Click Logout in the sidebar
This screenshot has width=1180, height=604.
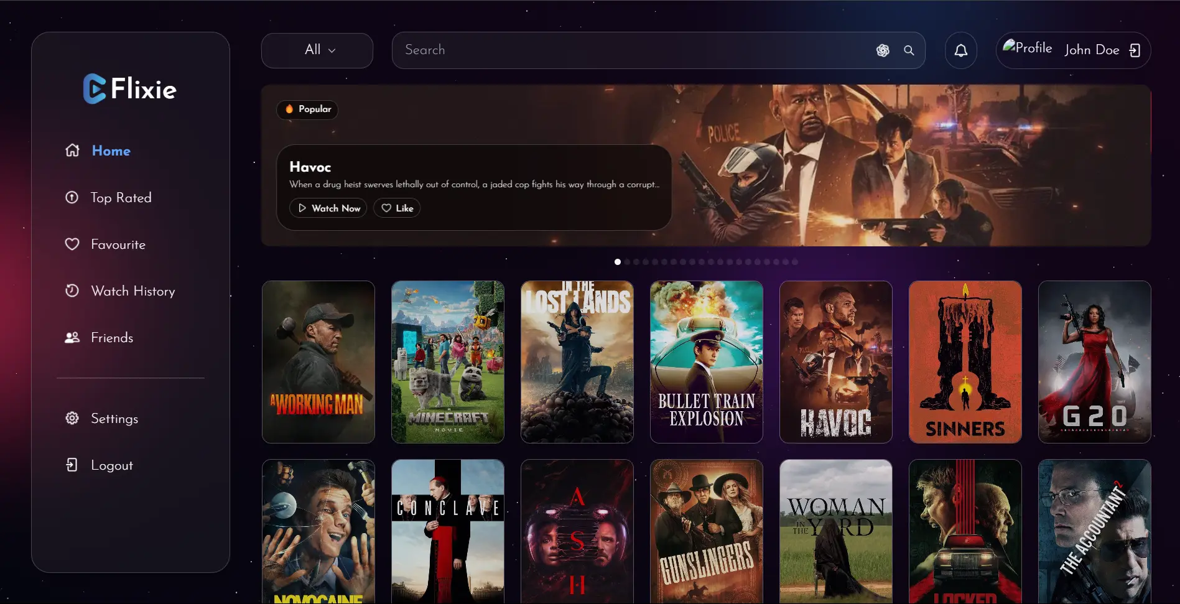111,465
